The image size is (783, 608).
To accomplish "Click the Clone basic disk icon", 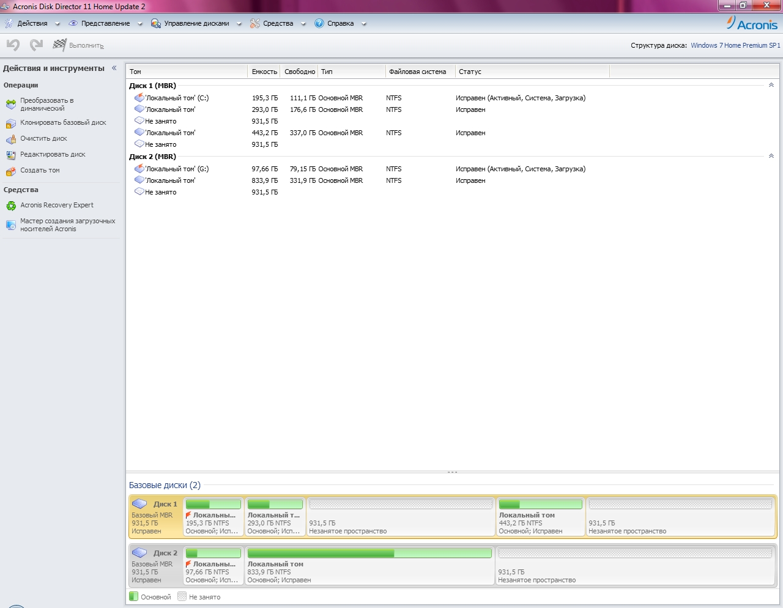I will coord(10,123).
